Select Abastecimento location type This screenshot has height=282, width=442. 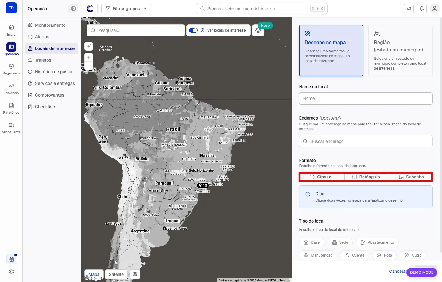click(x=377, y=242)
